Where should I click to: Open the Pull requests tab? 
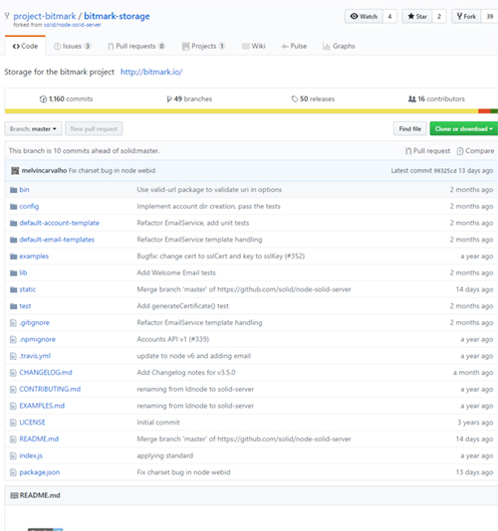[x=136, y=46]
